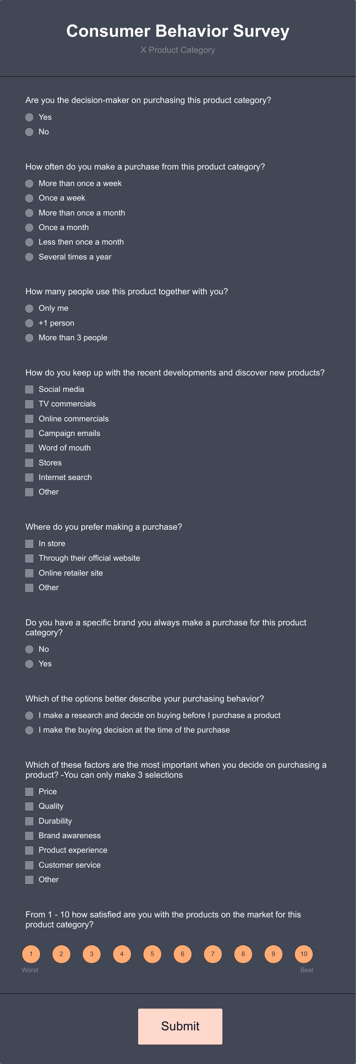Rate satisfaction as 7
This screenshot has width=356, height=1064.
pyautogui.click(x=213, y=954)
